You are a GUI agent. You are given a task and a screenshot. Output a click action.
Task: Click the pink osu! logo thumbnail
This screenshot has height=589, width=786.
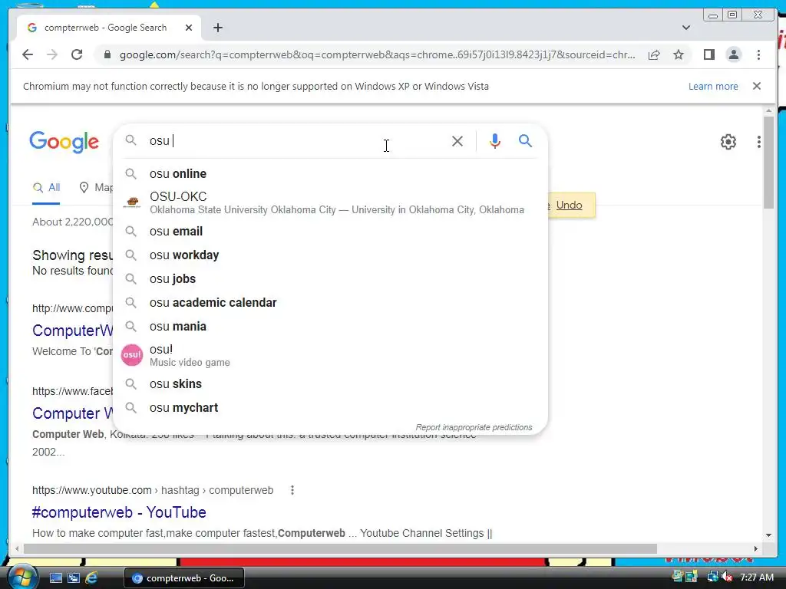(132, 355)
